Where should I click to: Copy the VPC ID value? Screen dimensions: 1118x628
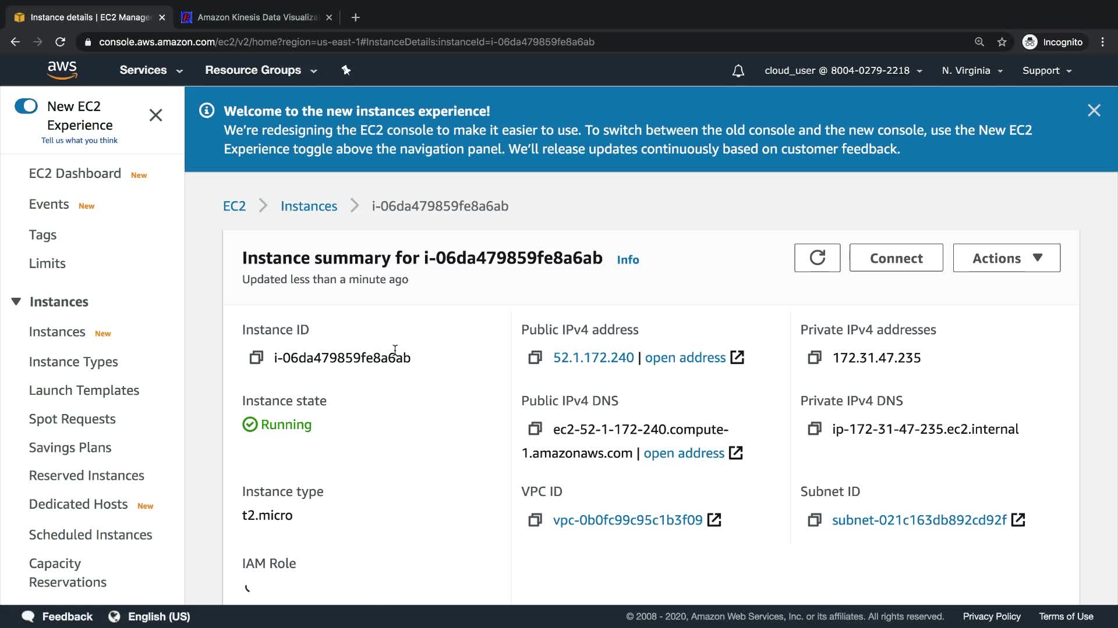pos(535,520)
